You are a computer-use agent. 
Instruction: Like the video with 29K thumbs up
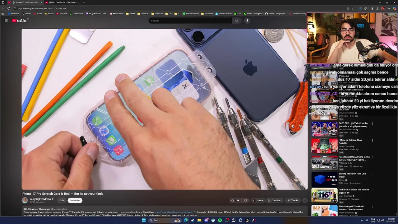235,200
